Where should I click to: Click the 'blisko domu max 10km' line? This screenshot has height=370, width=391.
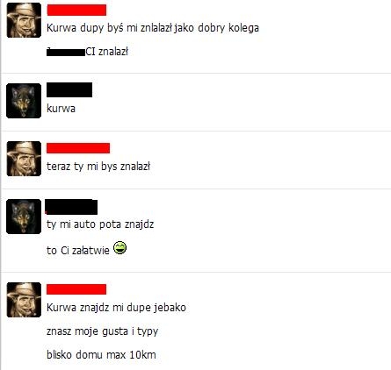(101, 355)
